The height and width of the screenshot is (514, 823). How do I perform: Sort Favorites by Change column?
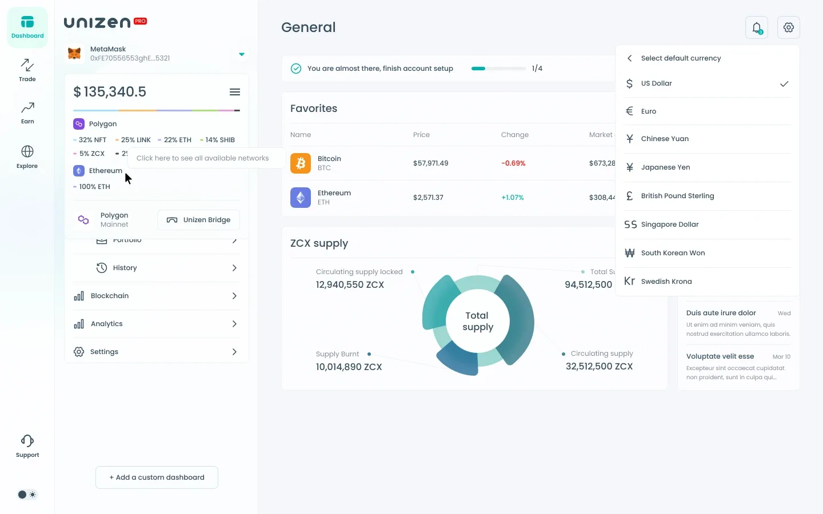click(x=515, y=135)
